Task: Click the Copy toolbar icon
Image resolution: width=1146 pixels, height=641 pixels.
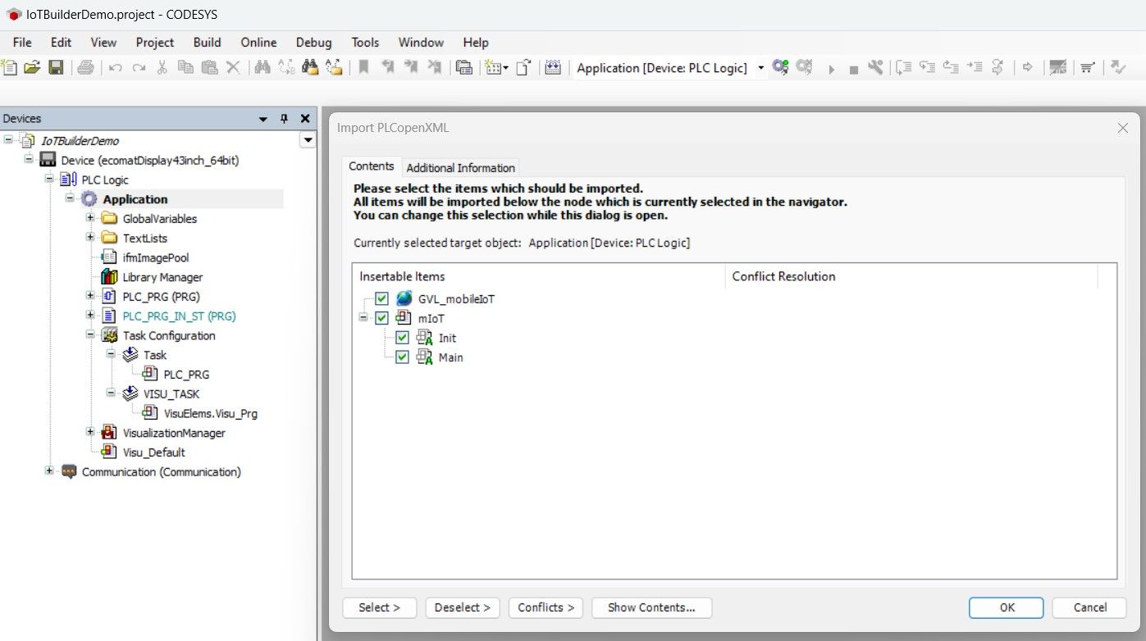Action: pos(186,68)
